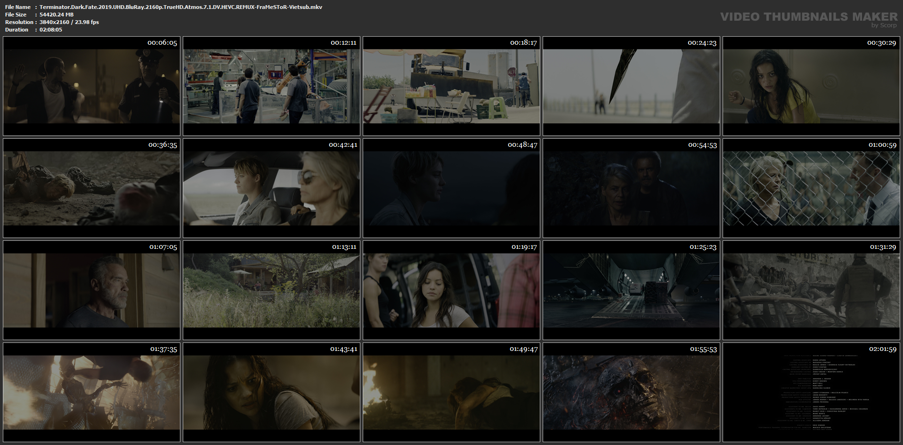Click the file size value 54420.24 MB

(x=57, y=15)
